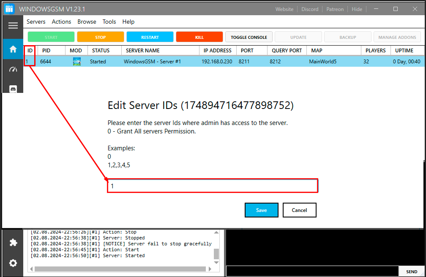Open the Discord link in title bar
This screenshot has height=277, width=426.
(x=310, y=9)
